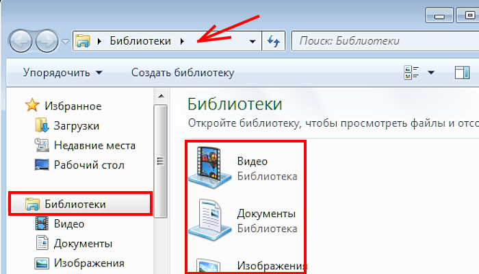Image resolution: width=479 pixels, height=274 pixels.
Task: Click the Библиотеки breadcrumb in address bar
Action: [x=140, y=41]
